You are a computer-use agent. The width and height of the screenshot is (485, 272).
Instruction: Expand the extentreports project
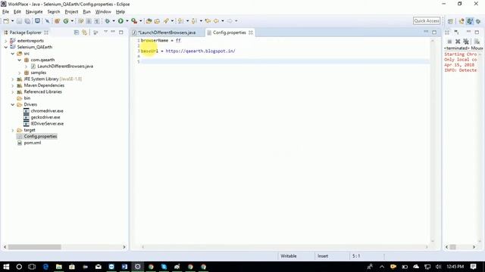click(5, 41)
